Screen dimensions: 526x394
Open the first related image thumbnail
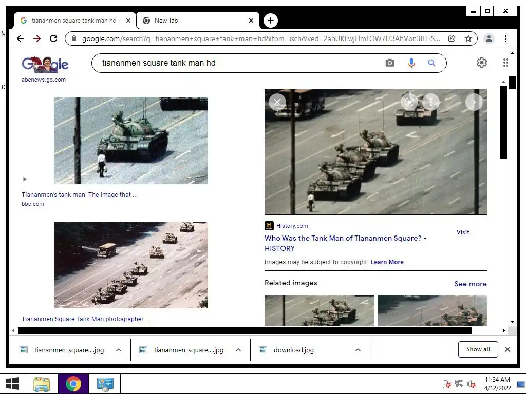pyautogui.click(x=319, y=310)
